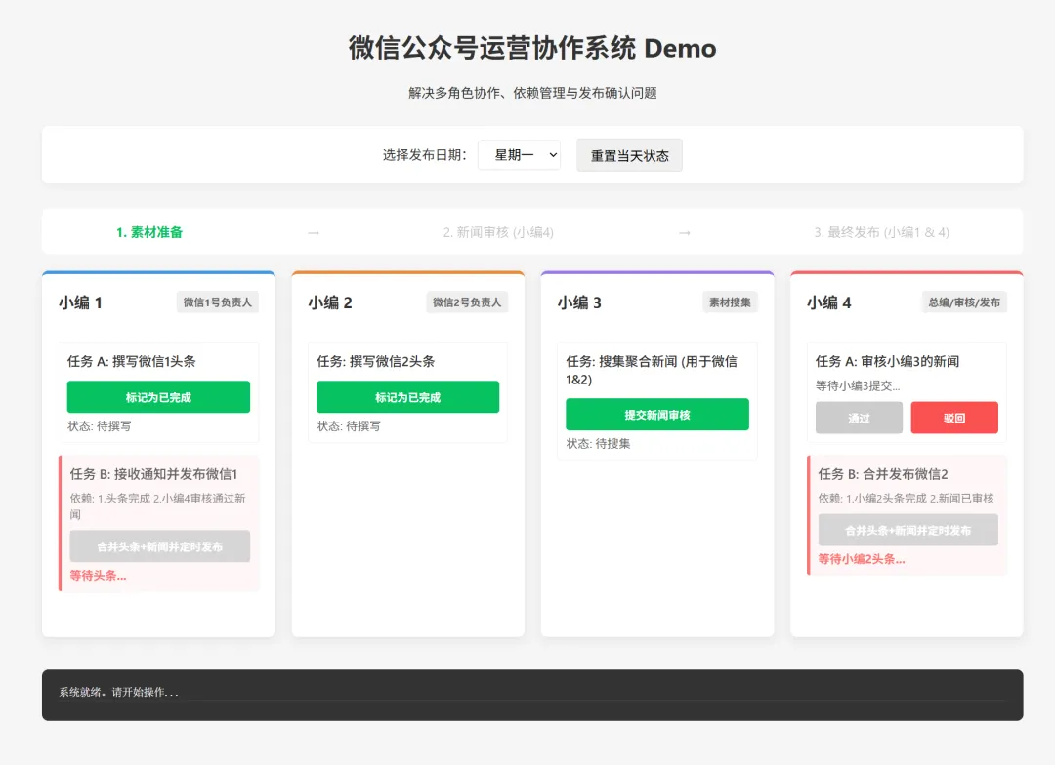The height and width of the screenshot is (765, 1055).
Task: Click the 任务 A: 审核小编3的新闻 title
Action: coord(887,362)
